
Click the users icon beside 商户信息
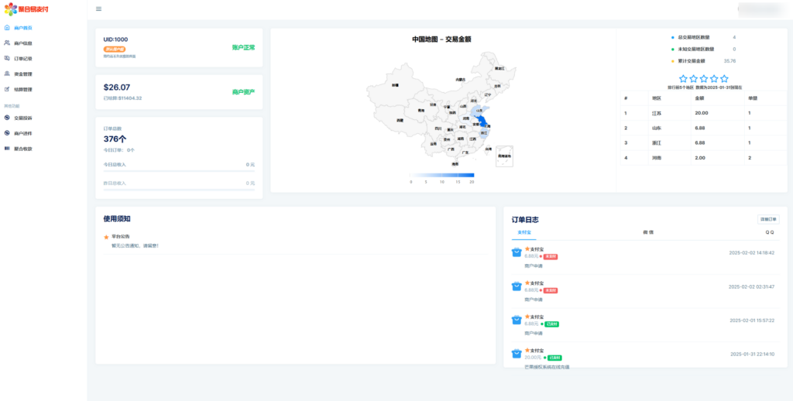[x=7, y=43]
